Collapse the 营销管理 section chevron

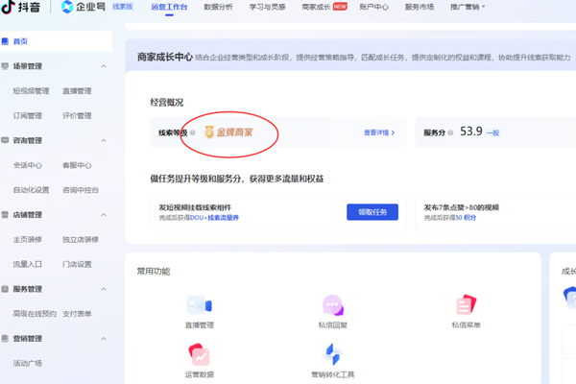pyautogui.click(x=104, y=339)
